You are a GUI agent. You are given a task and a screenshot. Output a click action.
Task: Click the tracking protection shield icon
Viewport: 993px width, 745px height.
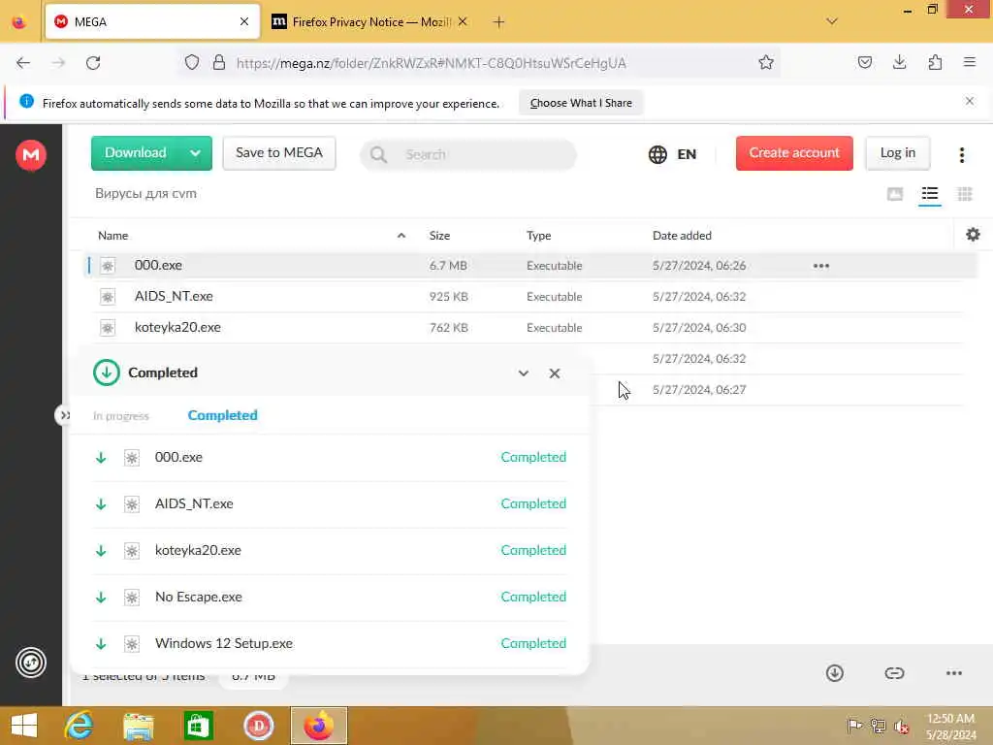tap(192, 62)
